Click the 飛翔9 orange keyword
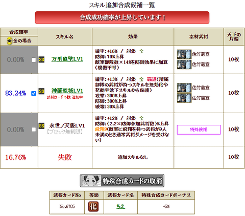The image size is (245, 216). [101, 129]
